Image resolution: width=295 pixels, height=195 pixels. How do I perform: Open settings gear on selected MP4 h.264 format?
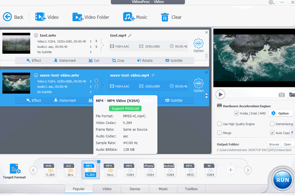click(x=99, y=161)
